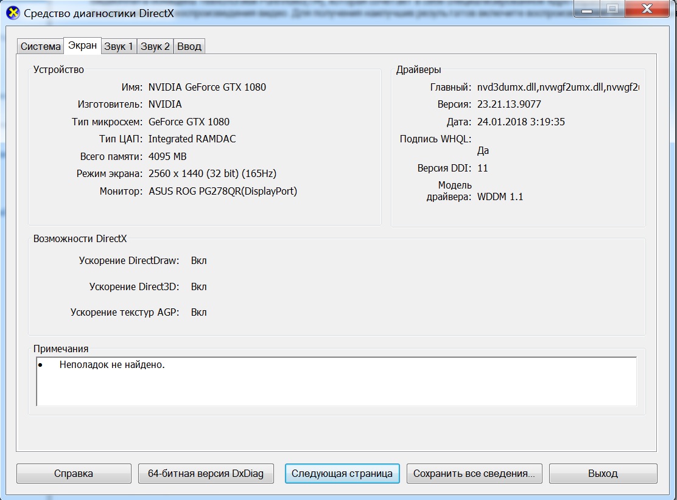677x500 pixels.
Task: Click the driver version 23.21.13.9077 value
Action: point(509,105)
